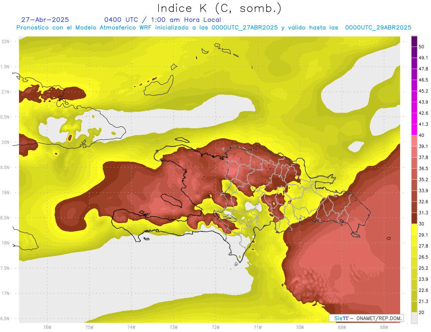Click the 'Indice K (C, somb.)' title

219,9
